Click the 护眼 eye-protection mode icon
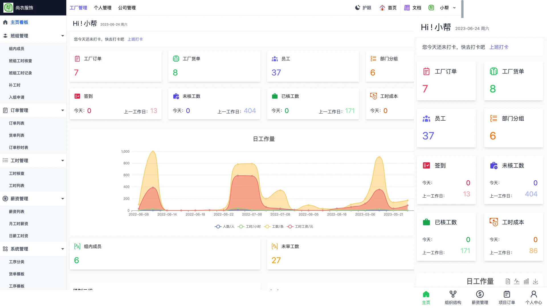 [357, 8]
